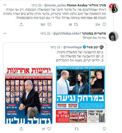View the Yedioth Ahronoth Netanyahu front page image

pyautogui.click(x=29, y=95)
